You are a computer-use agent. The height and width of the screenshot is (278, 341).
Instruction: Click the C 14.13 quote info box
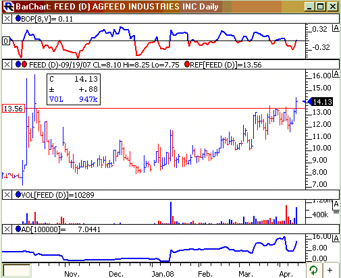point(74,89)
